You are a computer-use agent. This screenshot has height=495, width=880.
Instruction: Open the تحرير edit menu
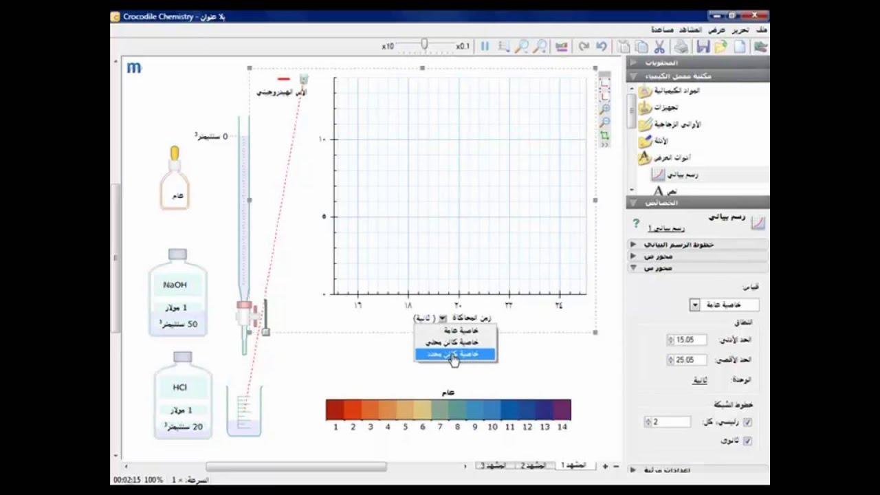[x=740, y=30]
